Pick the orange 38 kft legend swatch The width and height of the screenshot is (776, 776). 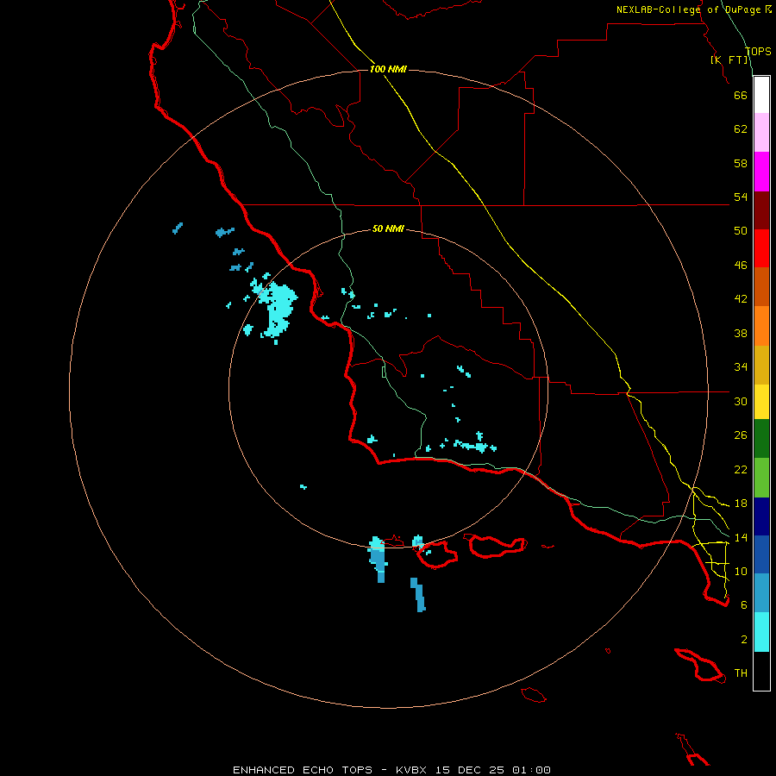[761, 326]
